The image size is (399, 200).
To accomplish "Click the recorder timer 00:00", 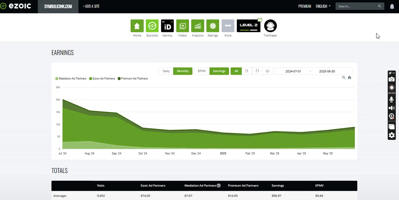I will [391, 93].
